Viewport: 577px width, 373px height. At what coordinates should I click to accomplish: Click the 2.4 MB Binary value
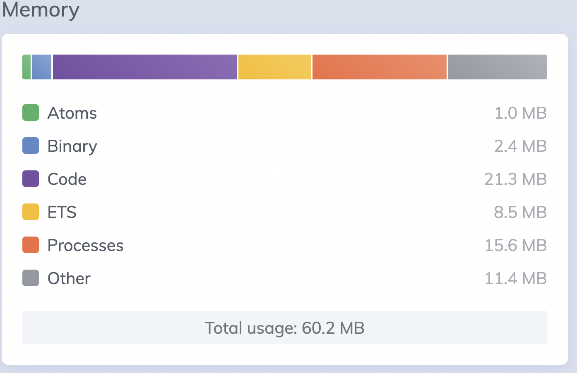pos(521,146)
